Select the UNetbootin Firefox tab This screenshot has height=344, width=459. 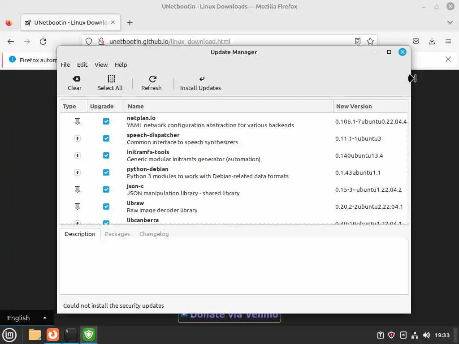pyautogui.click(x=70, y=22)
